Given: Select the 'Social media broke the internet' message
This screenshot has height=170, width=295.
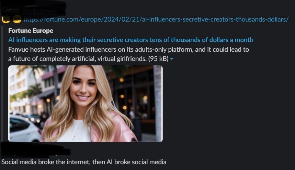Looking at the screenshot, I should pos(84,162).
